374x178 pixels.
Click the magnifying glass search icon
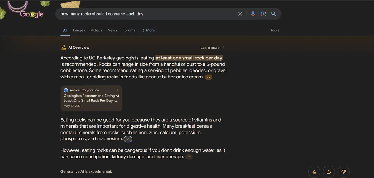coord(274,14)
